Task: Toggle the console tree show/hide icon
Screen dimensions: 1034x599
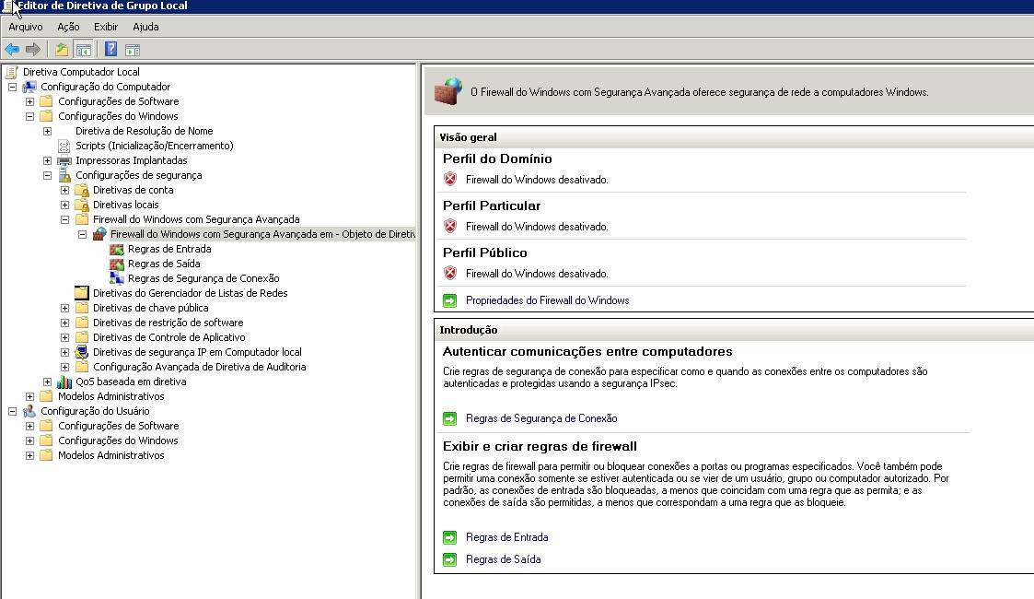Action: pyautogui.click(x=84, y=50)
